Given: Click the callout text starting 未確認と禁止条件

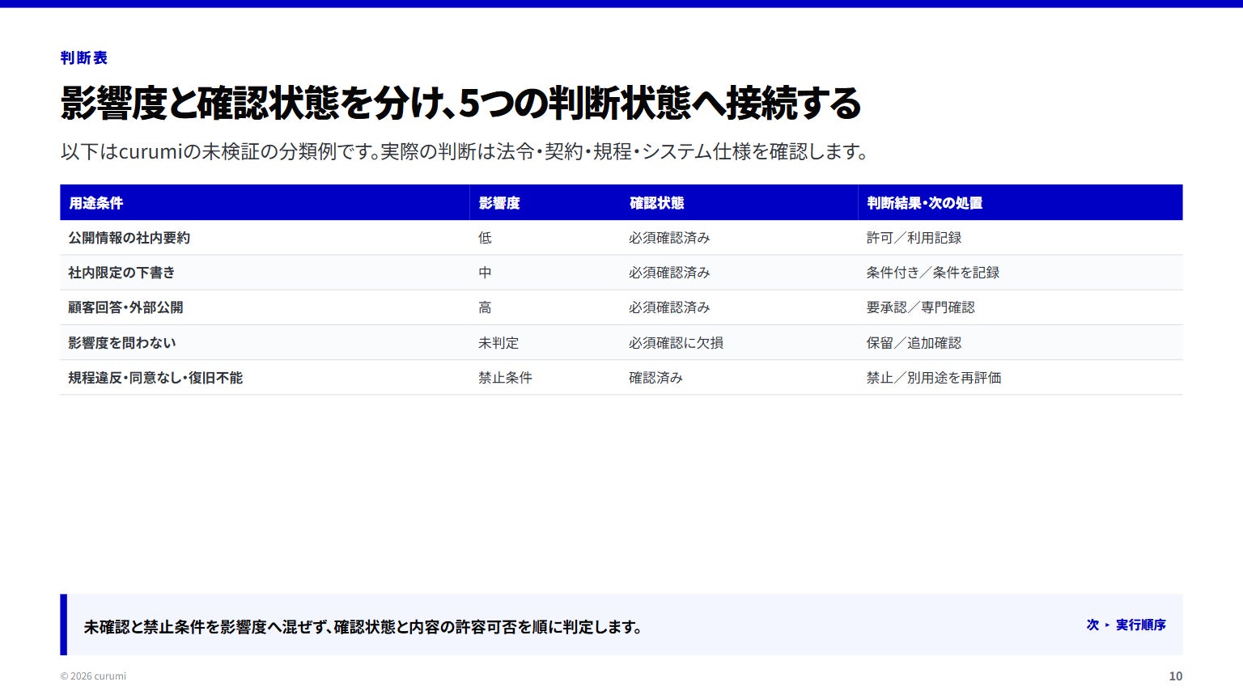Looking at the screenshot, I should pos(363,627).
